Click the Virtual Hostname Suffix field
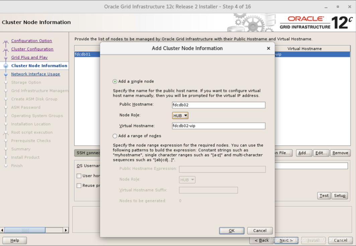 [x=208, y=190]
